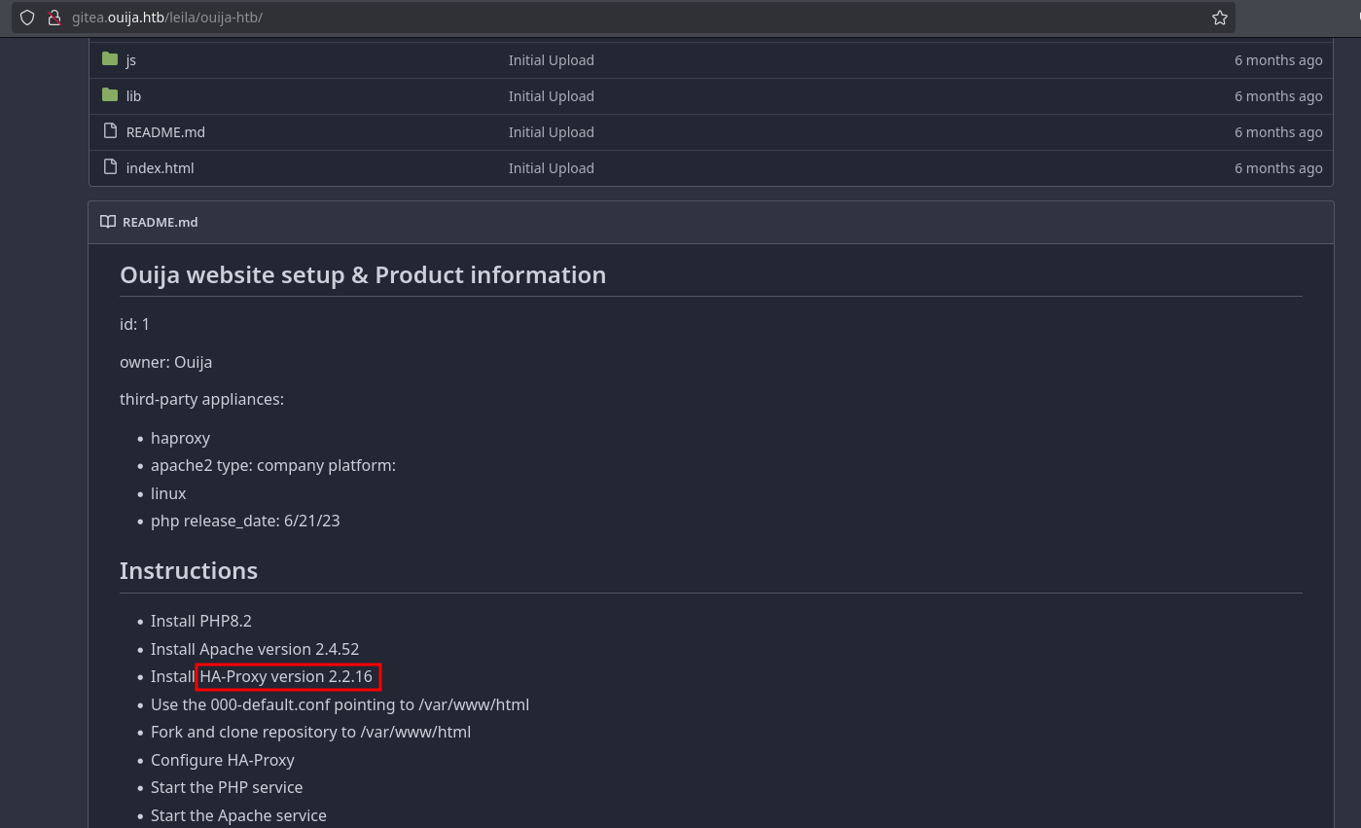Click the 'id: 1' line
This screenshot has width=1361, height=828.
(x=135, y=324)
